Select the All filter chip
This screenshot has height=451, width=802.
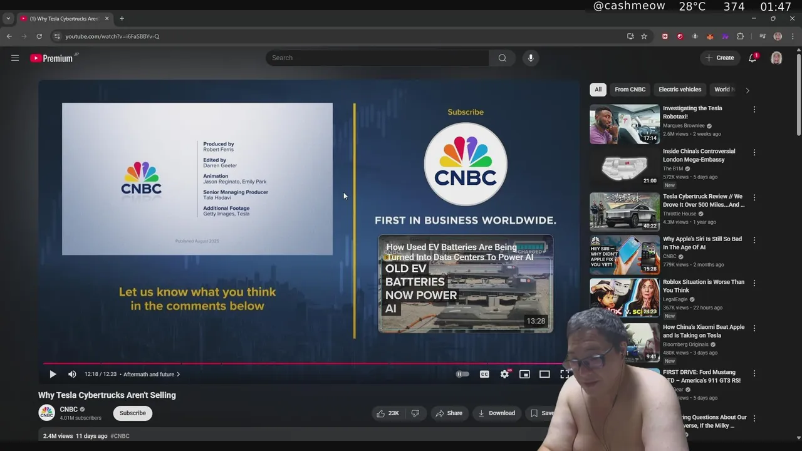pos(598,90)
